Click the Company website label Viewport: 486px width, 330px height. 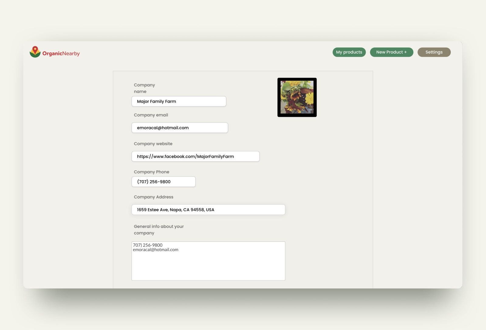[x=153, y=144]
